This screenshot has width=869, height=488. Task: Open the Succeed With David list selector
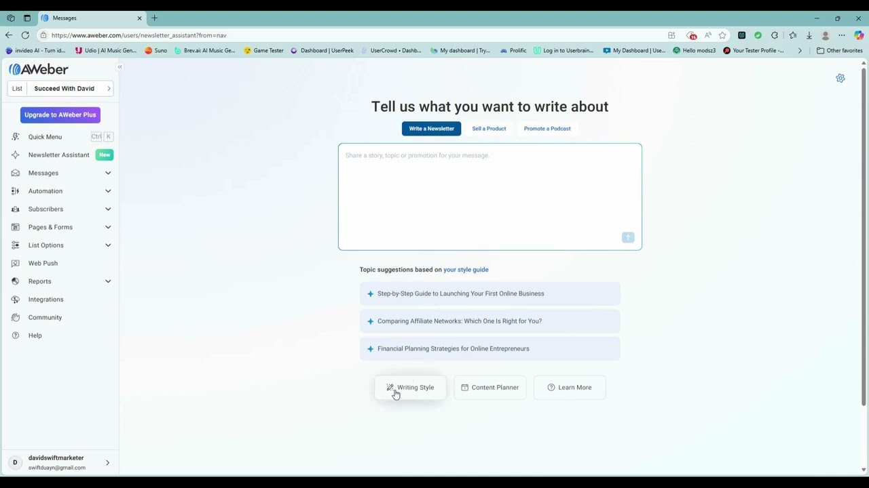(x=60, y=89)
